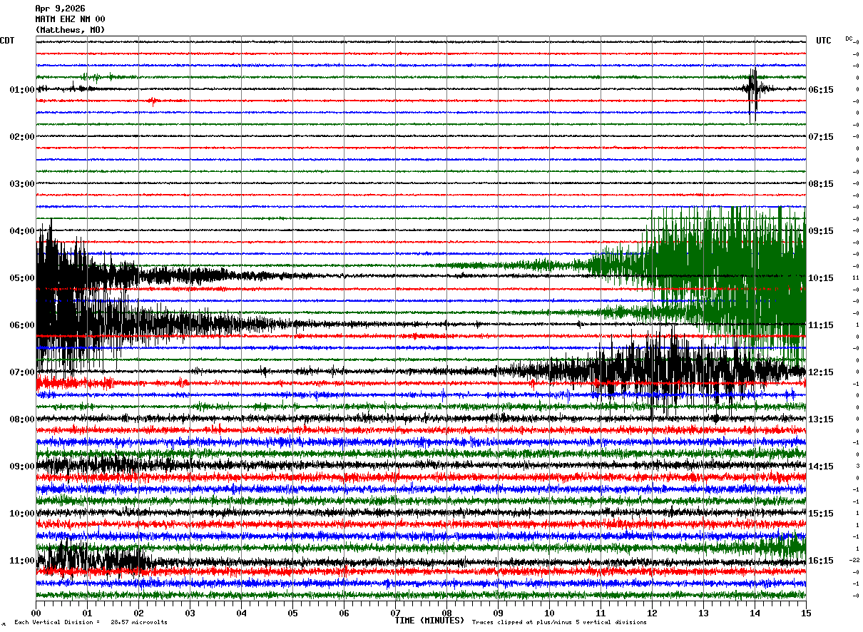
Task: Select the station code "MATM EHZ NM 00"
Action: pos(70,19)
